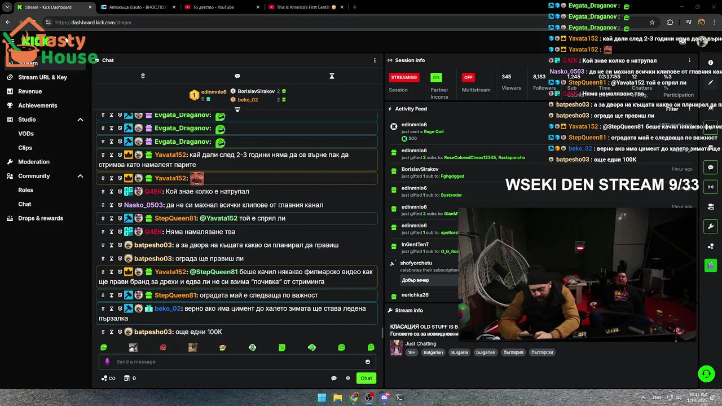Click the 18+ stream tag

click(x=412, y=352)
